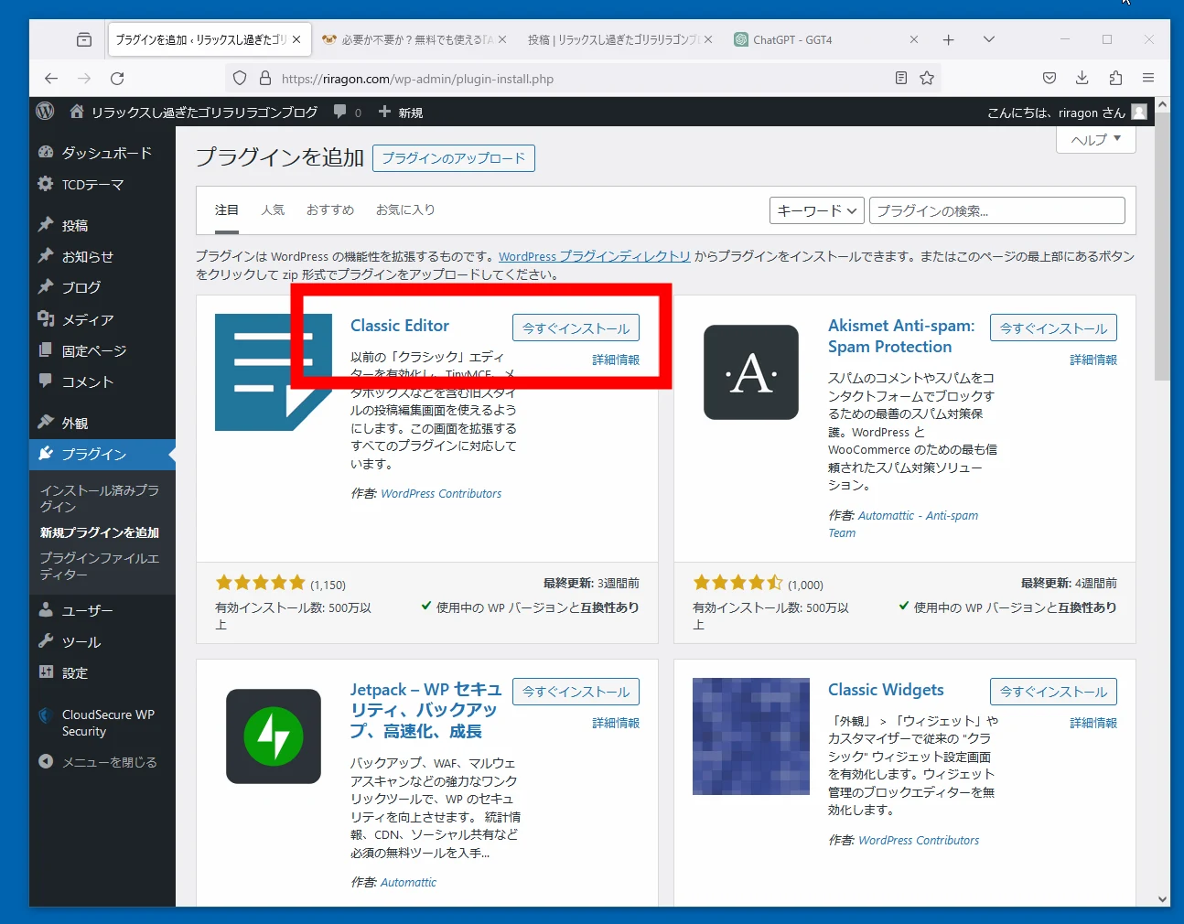Bookmark this page with the star icon

point(927,79)
